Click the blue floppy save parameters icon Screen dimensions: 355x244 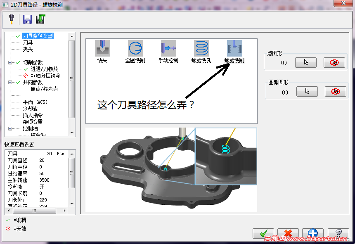click(27, 19)
